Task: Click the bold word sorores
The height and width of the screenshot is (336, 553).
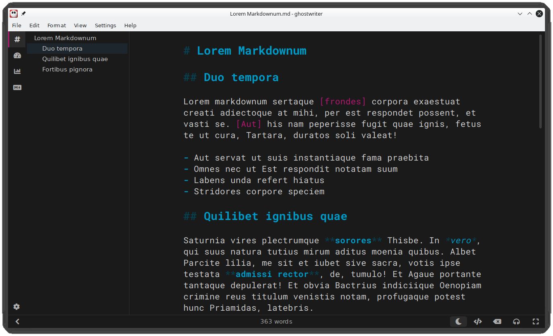Action: pos(353,240)
